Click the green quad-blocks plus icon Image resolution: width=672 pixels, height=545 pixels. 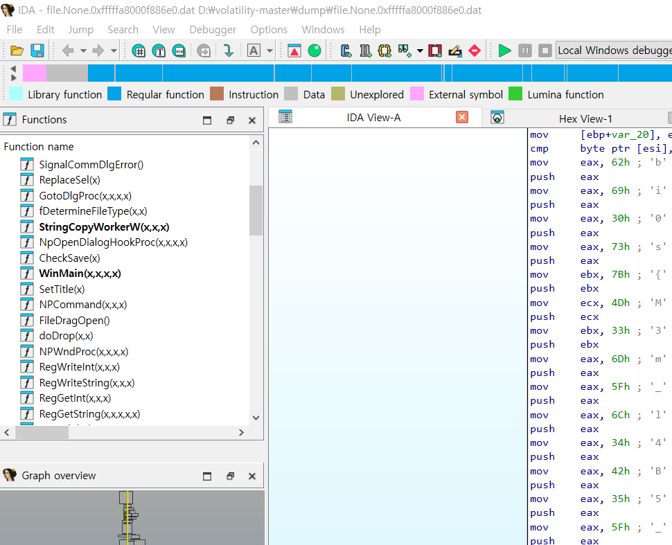click(x=405, y=51)
